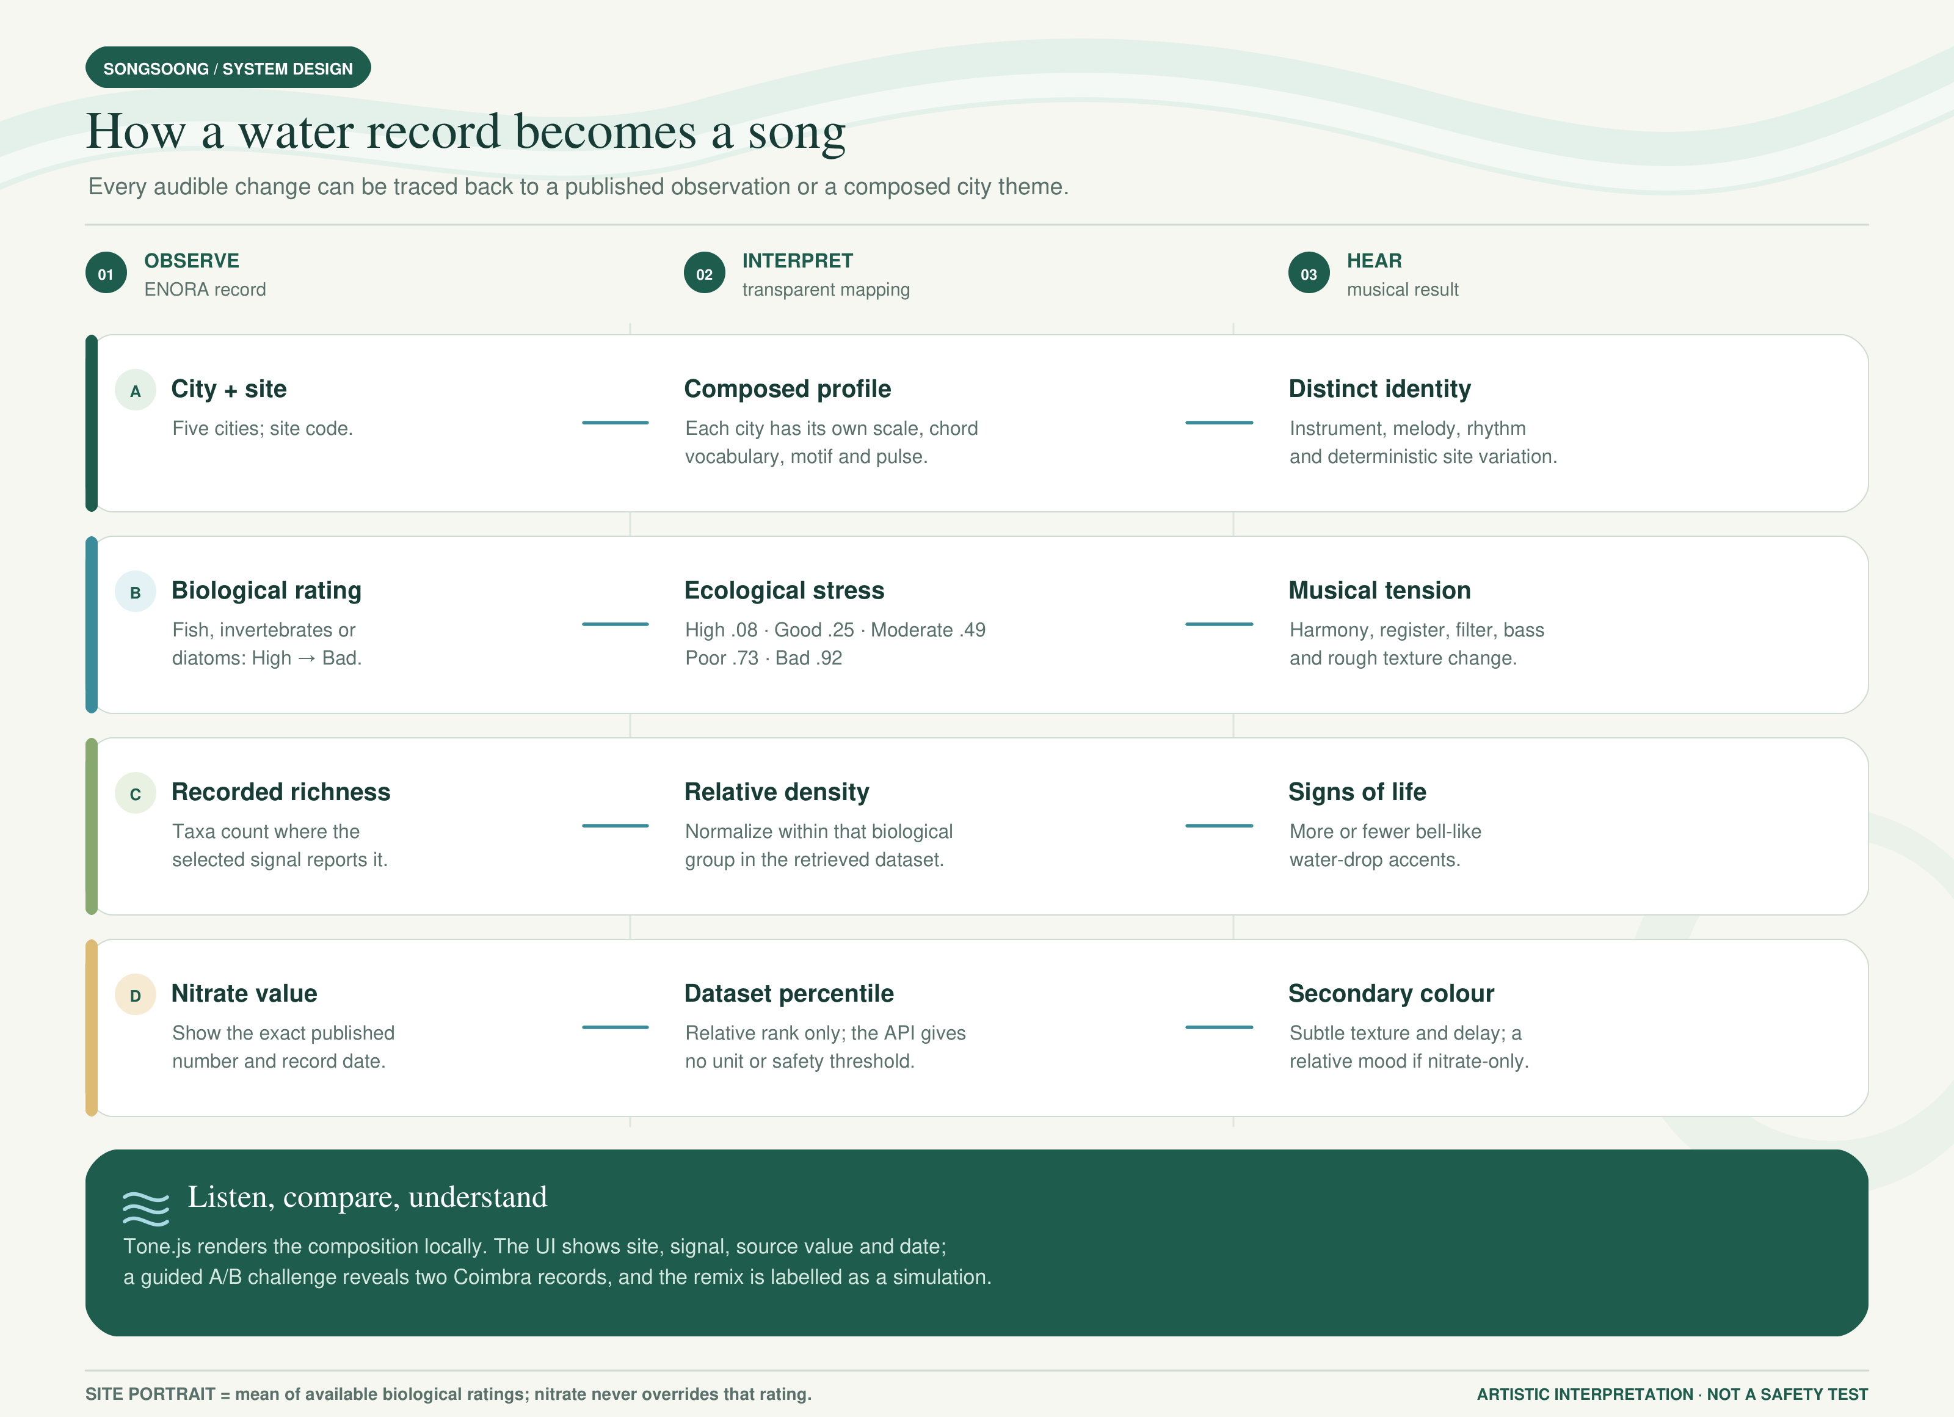Image resolution: width=1954 pixels, height=1417 pixels.
Task: Click the 'Listen, compare, understand' banner heading
Action: click(x=367, y=1197)
